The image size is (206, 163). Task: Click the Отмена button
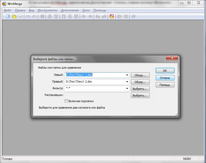tap(165, 78)
